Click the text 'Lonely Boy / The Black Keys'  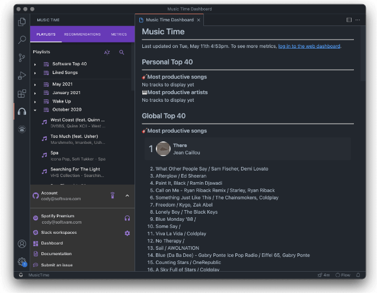tap(186, 212)
